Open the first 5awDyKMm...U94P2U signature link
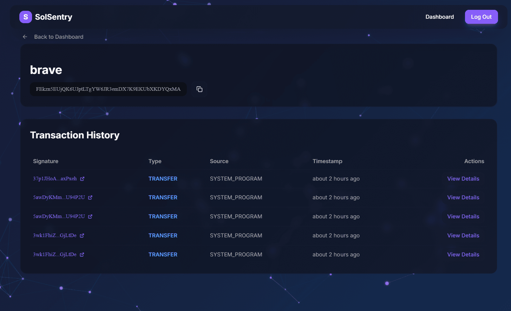 59,197
